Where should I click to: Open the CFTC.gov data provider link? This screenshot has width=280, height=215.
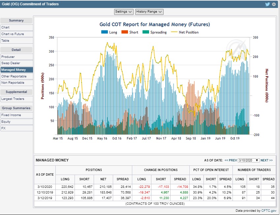click(269, 211)
